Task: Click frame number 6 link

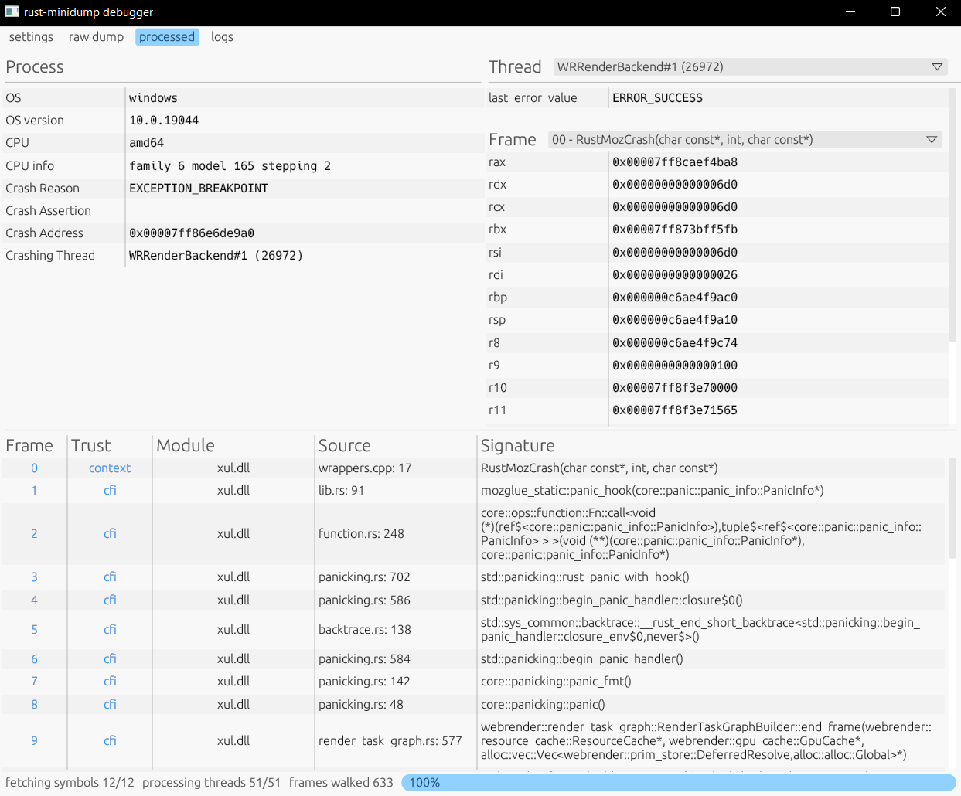Action: point(34,659)
